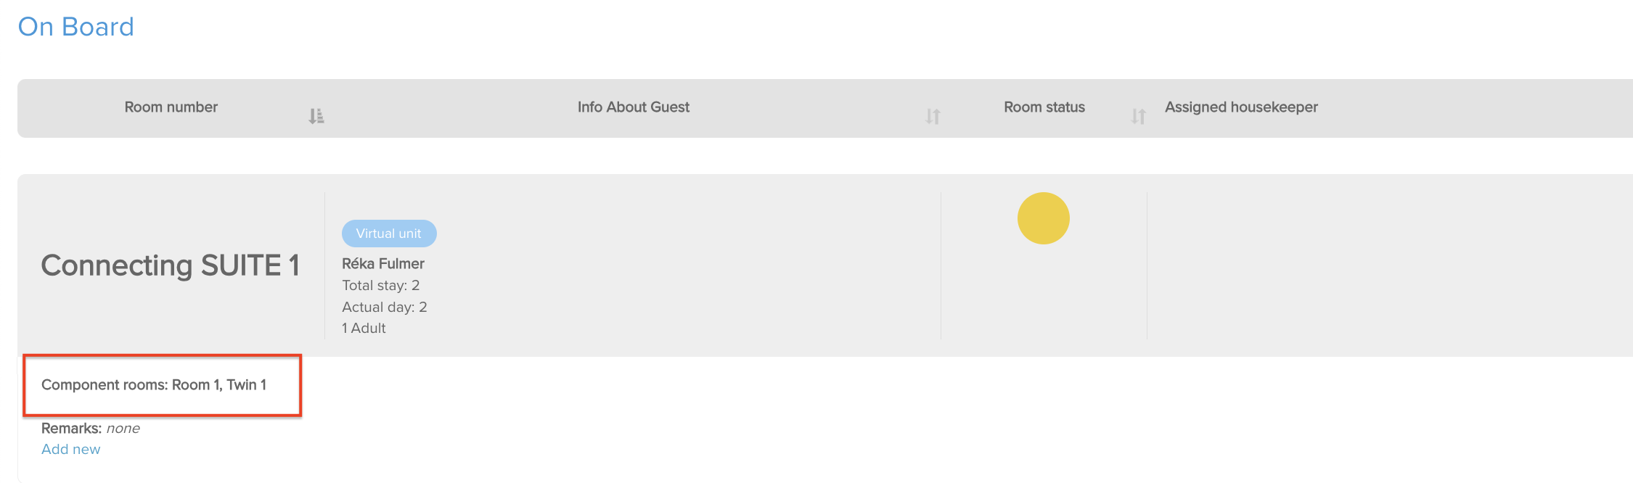Viewport: 1633px width, 483px height.
Task: Click the yellow room status circle
Action: click(1043, 218)
